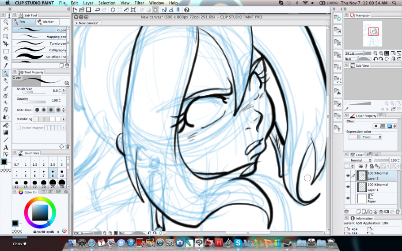The image size is (402, 251).
Task: Click the magnifier icon in brush preview
Action: (67, 83)
